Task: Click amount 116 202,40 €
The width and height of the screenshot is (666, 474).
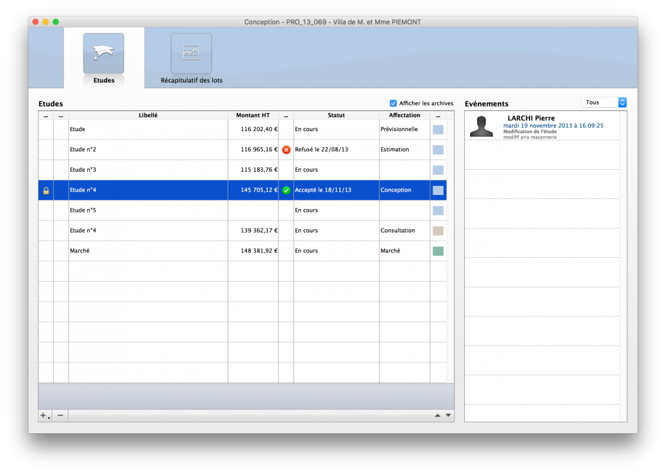Action: click(x=259, y=129)
